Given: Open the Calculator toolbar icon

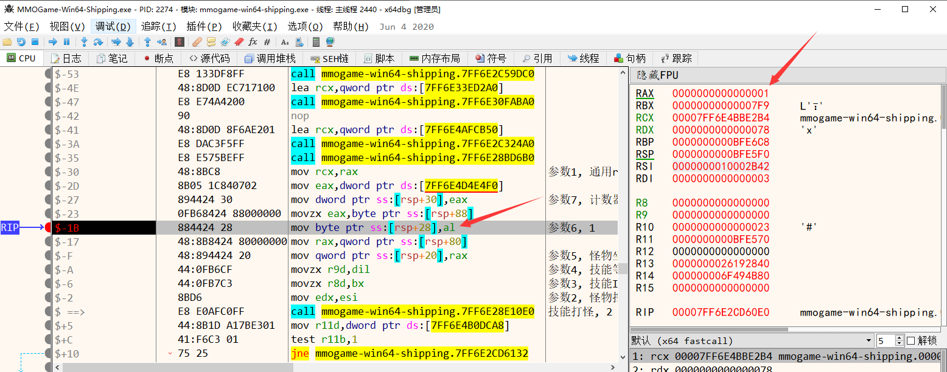Looking at the screenshot, I should 316,42.
